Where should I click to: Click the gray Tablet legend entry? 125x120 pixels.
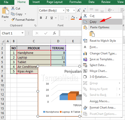76,112
